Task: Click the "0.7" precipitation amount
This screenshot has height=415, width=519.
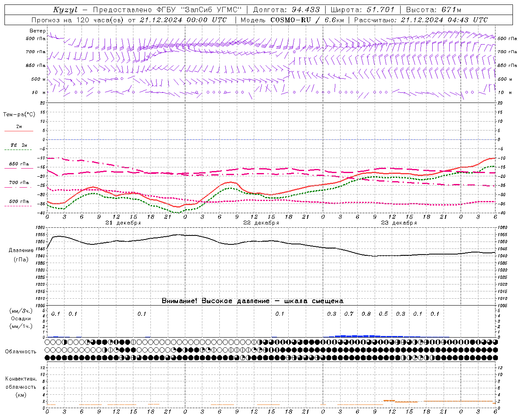Action: coord(349,314)
